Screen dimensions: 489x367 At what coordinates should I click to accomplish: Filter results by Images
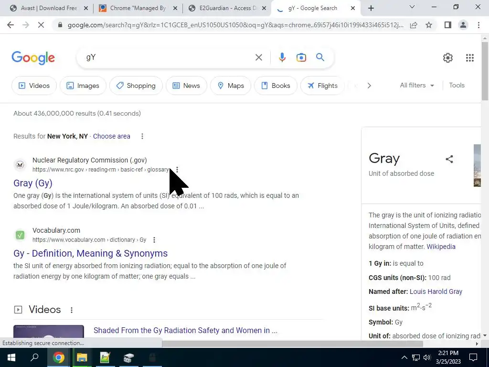(83, 86)
